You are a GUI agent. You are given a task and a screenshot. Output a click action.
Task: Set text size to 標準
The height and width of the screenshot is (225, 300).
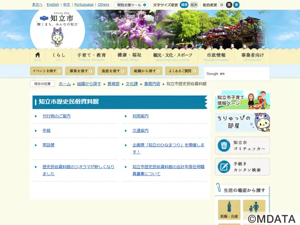[184, 5]
